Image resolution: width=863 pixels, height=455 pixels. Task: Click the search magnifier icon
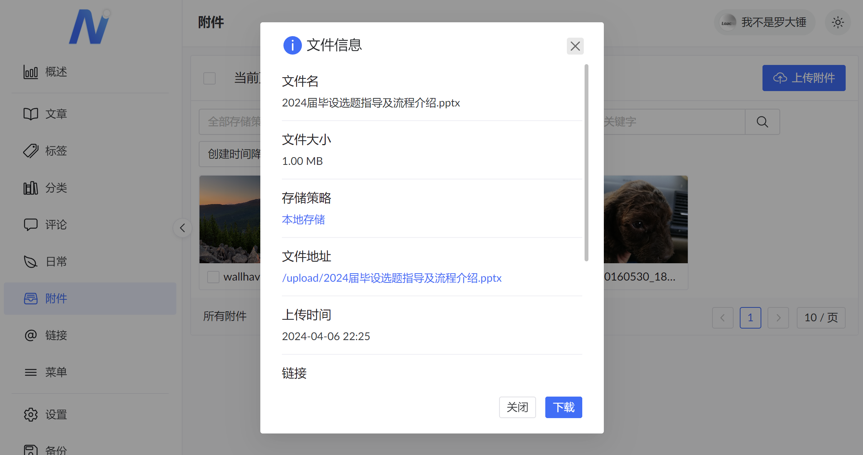click(762, 122)
